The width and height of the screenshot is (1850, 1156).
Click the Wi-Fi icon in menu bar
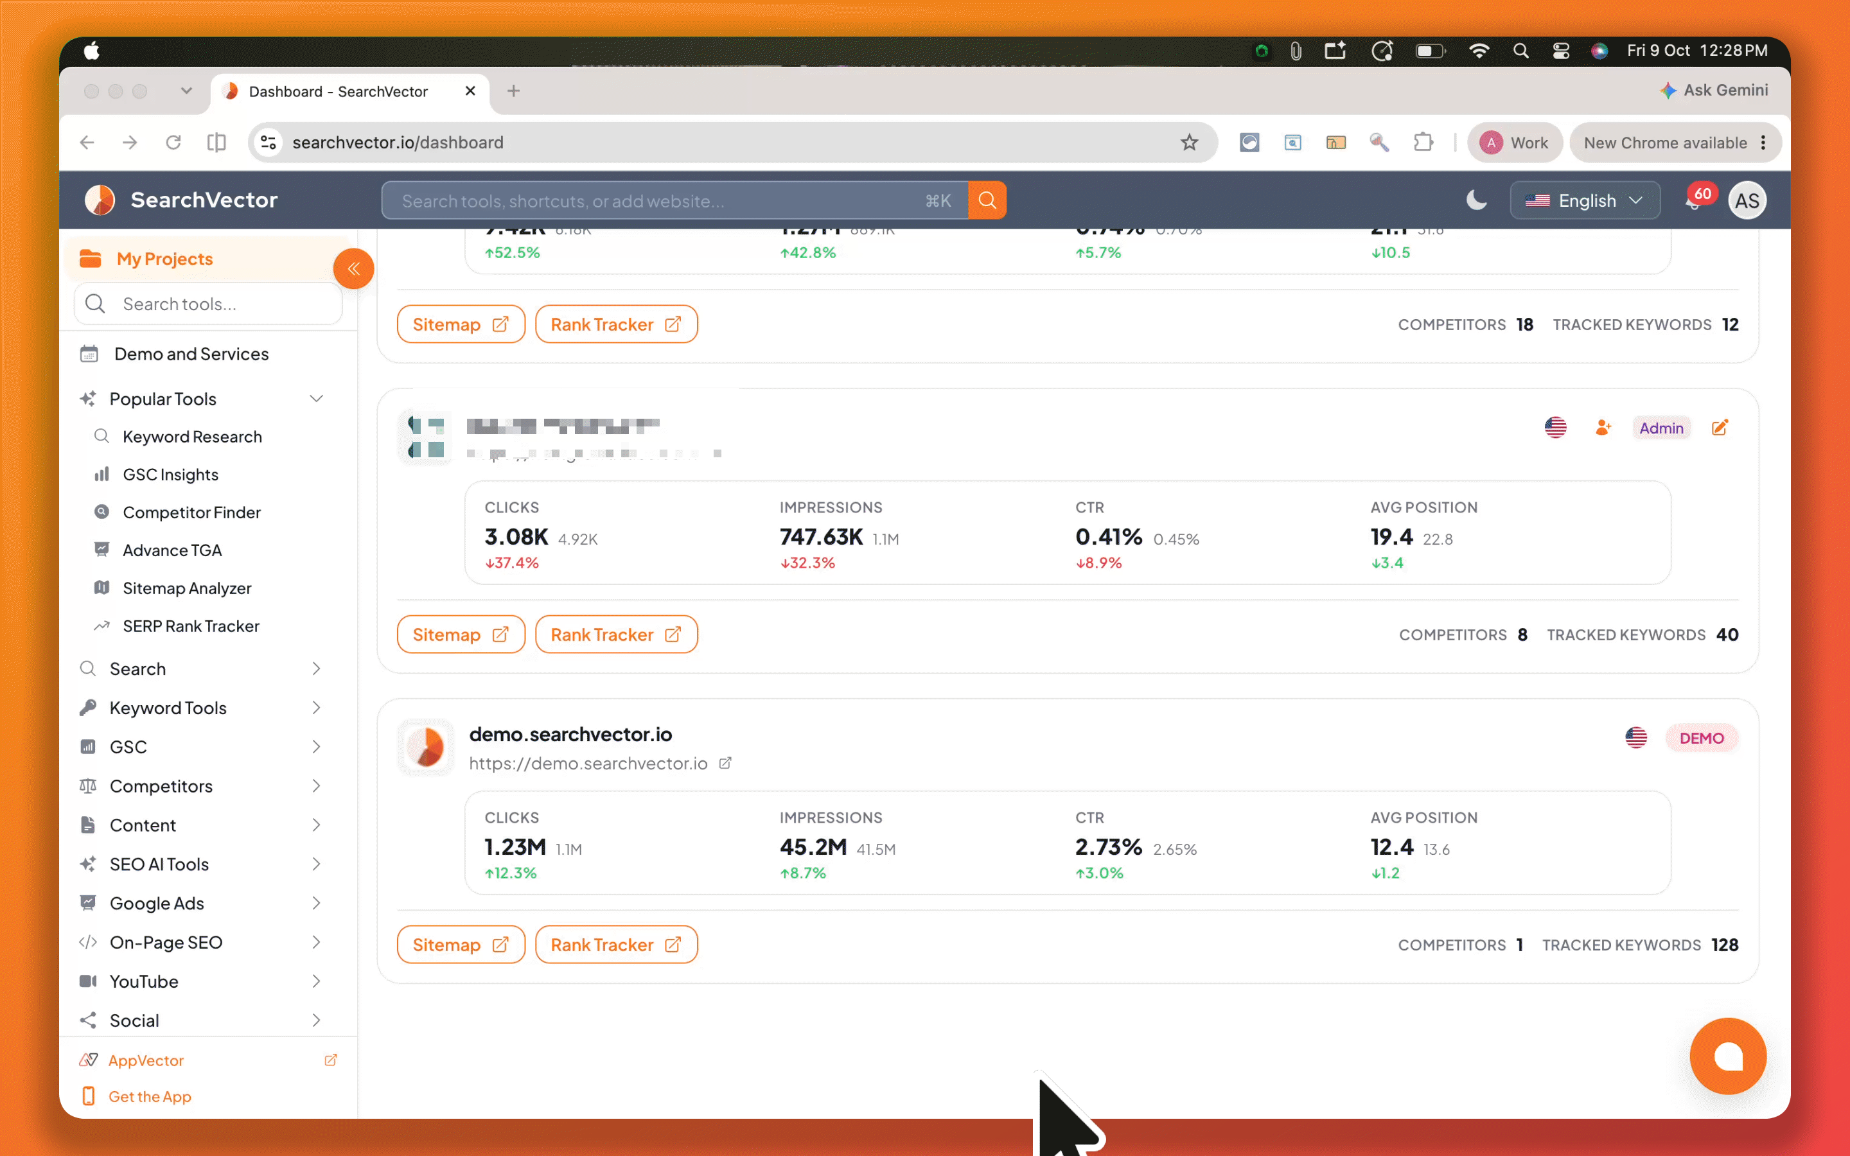tap(1479, 51)
